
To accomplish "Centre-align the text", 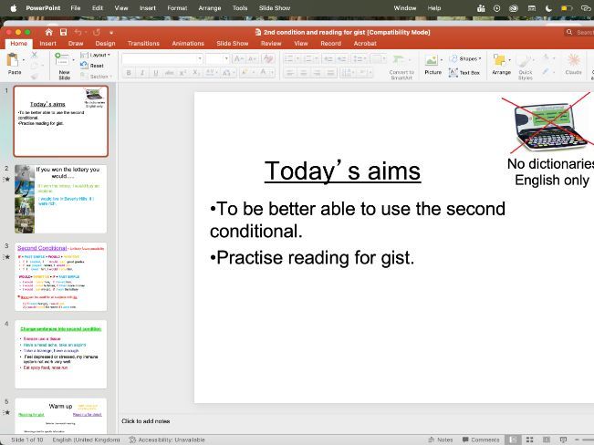I will point(304,72).
